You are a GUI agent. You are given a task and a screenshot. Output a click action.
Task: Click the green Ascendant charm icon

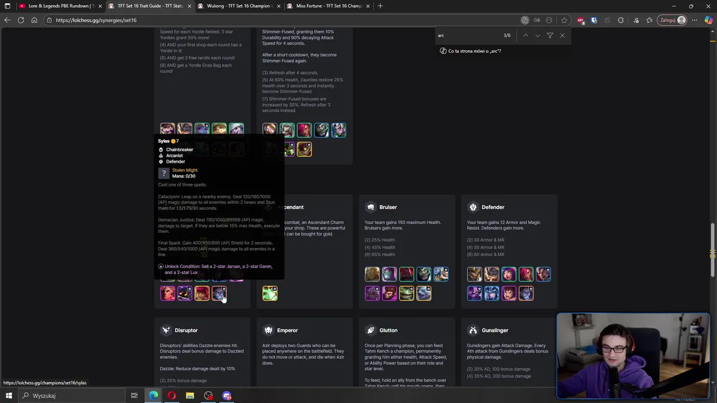(x=270, y=293)
